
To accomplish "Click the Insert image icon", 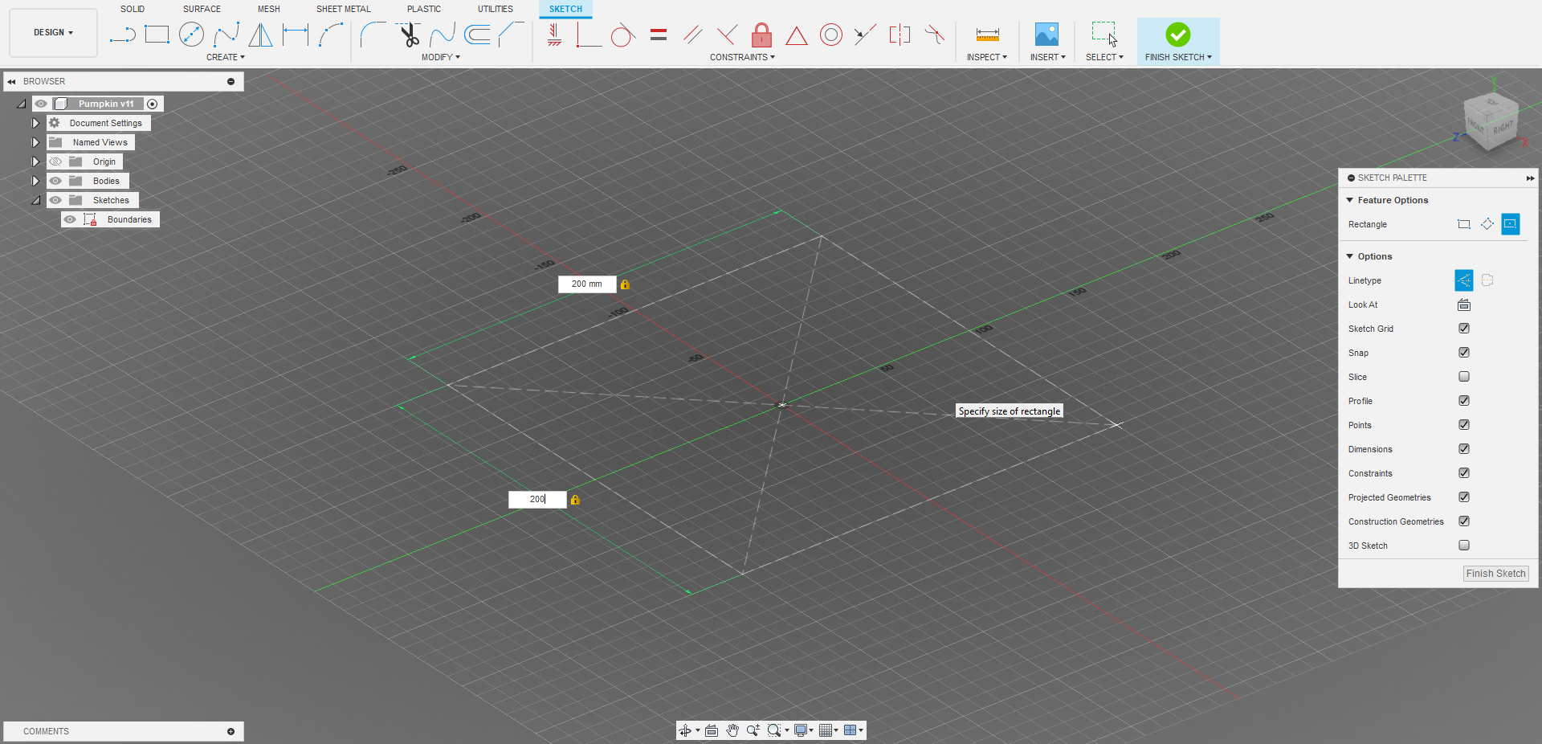I will [x=1046, y=35].
